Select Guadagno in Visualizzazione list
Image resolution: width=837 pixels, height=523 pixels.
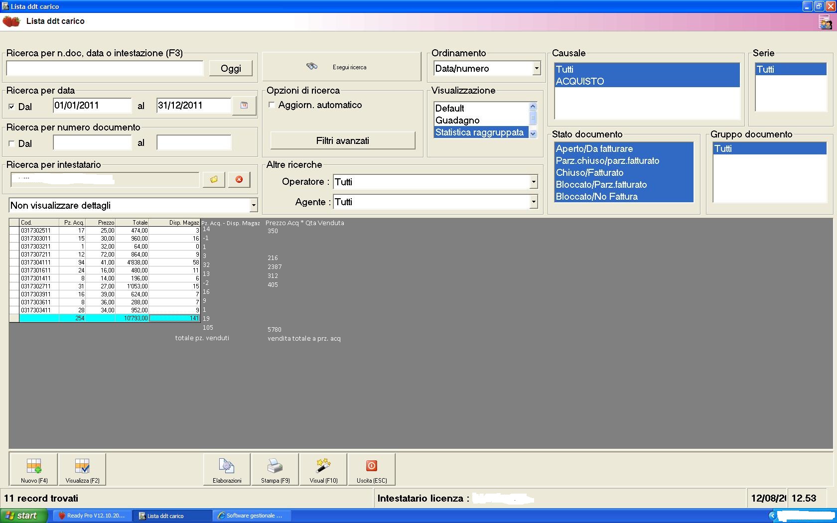[x=481, y=120]
